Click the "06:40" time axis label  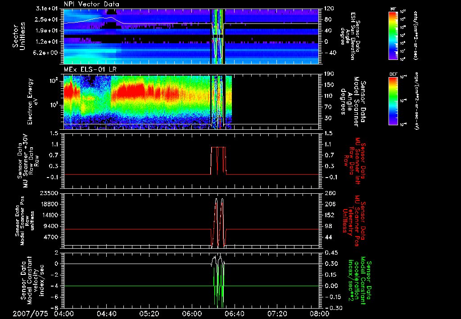(x=234, y=314)
